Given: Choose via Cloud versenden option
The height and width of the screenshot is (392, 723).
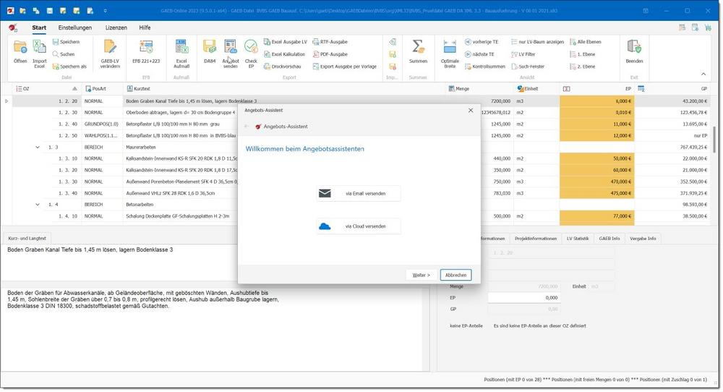Looking at the screenshot, I should pyautogui.click(x=359, y=226).
